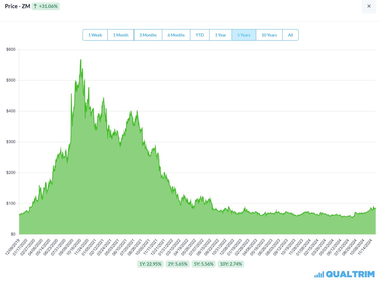Close the Price - ZM chart panel
This screenshot has width=381, height=284.
pos(369,6)
